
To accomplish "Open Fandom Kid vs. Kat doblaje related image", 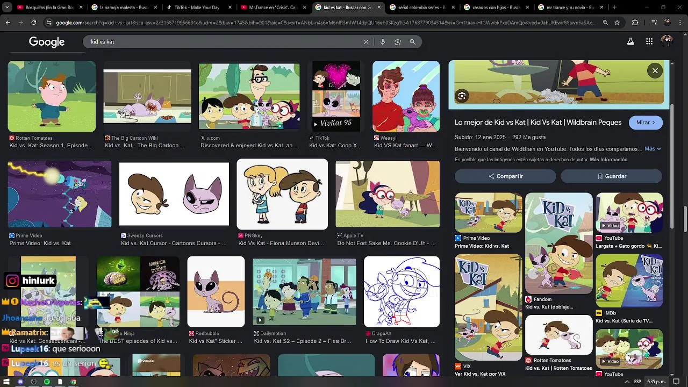I will [559, 243].
